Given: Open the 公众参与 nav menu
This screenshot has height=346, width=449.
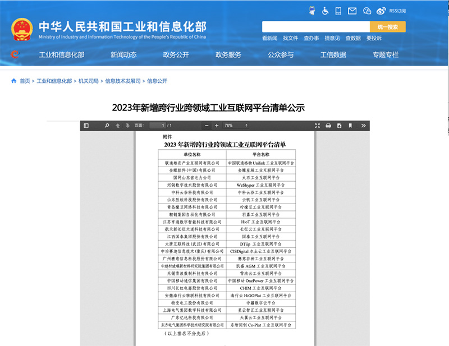Looking at the screenshot, I should 281,54.
